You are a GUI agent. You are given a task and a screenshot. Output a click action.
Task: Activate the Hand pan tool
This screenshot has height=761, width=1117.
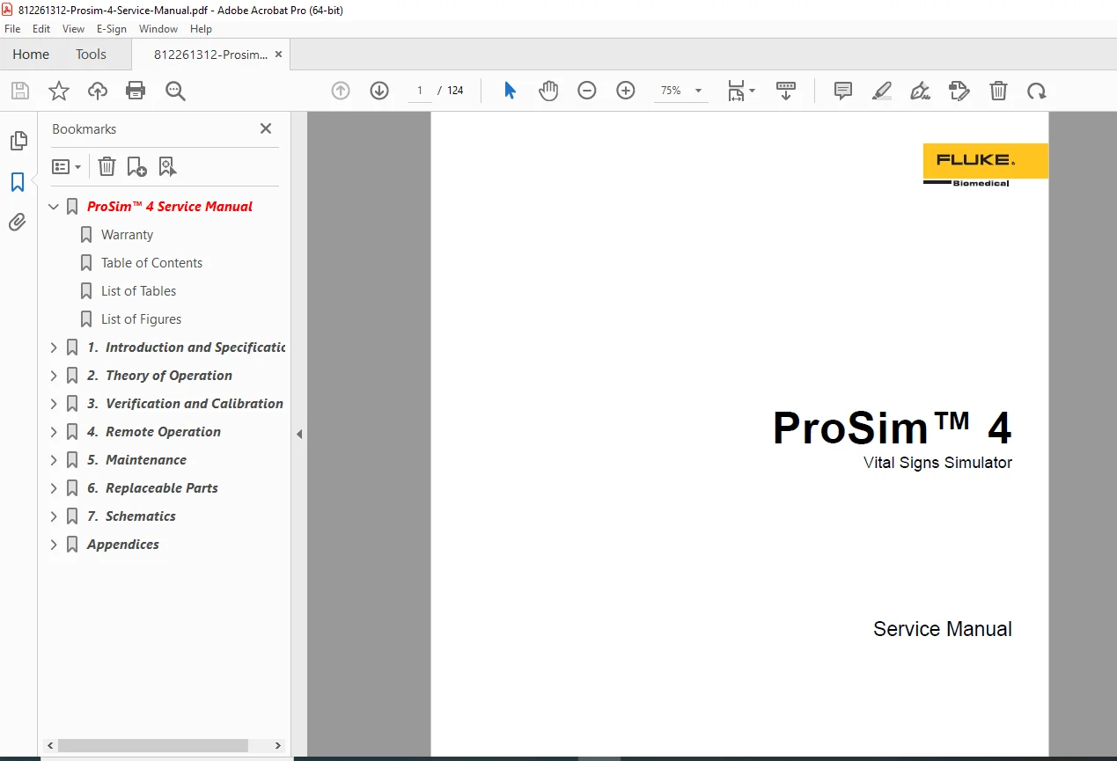(548, 91)
